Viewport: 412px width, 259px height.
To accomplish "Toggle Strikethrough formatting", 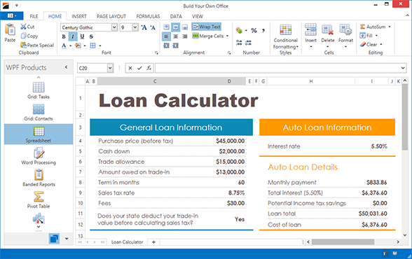I will 91,36.
